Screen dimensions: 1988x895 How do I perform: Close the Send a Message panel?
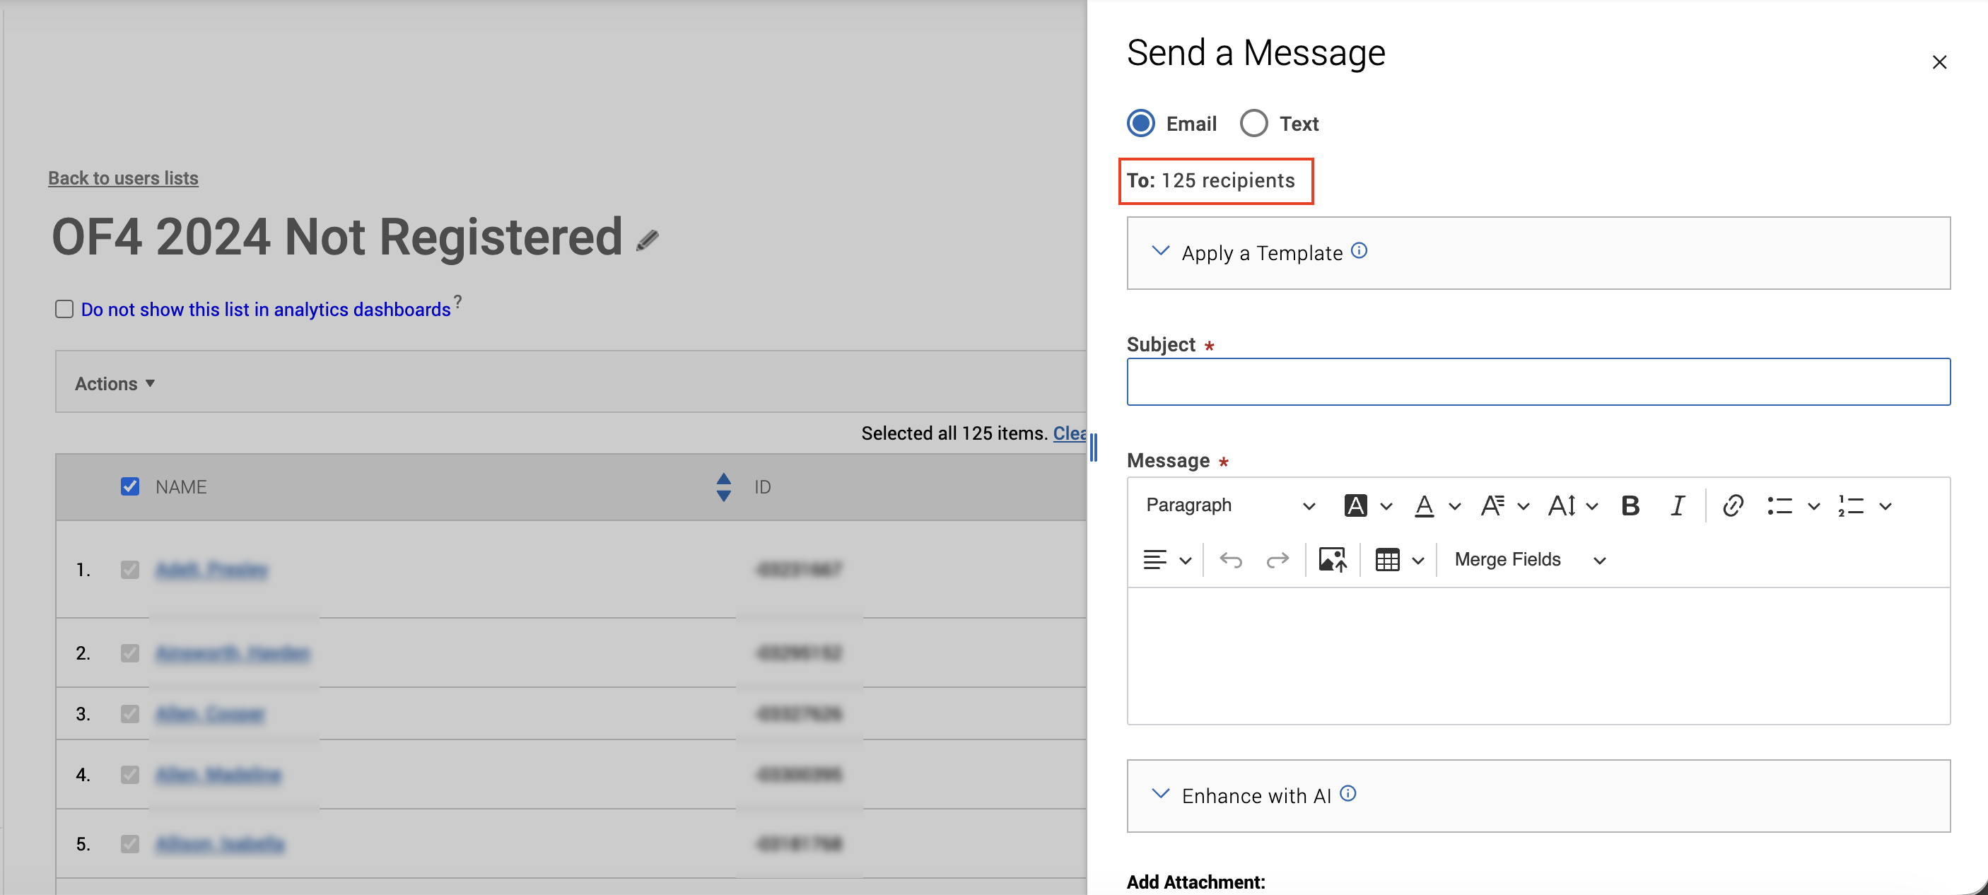click(1939, 62)
